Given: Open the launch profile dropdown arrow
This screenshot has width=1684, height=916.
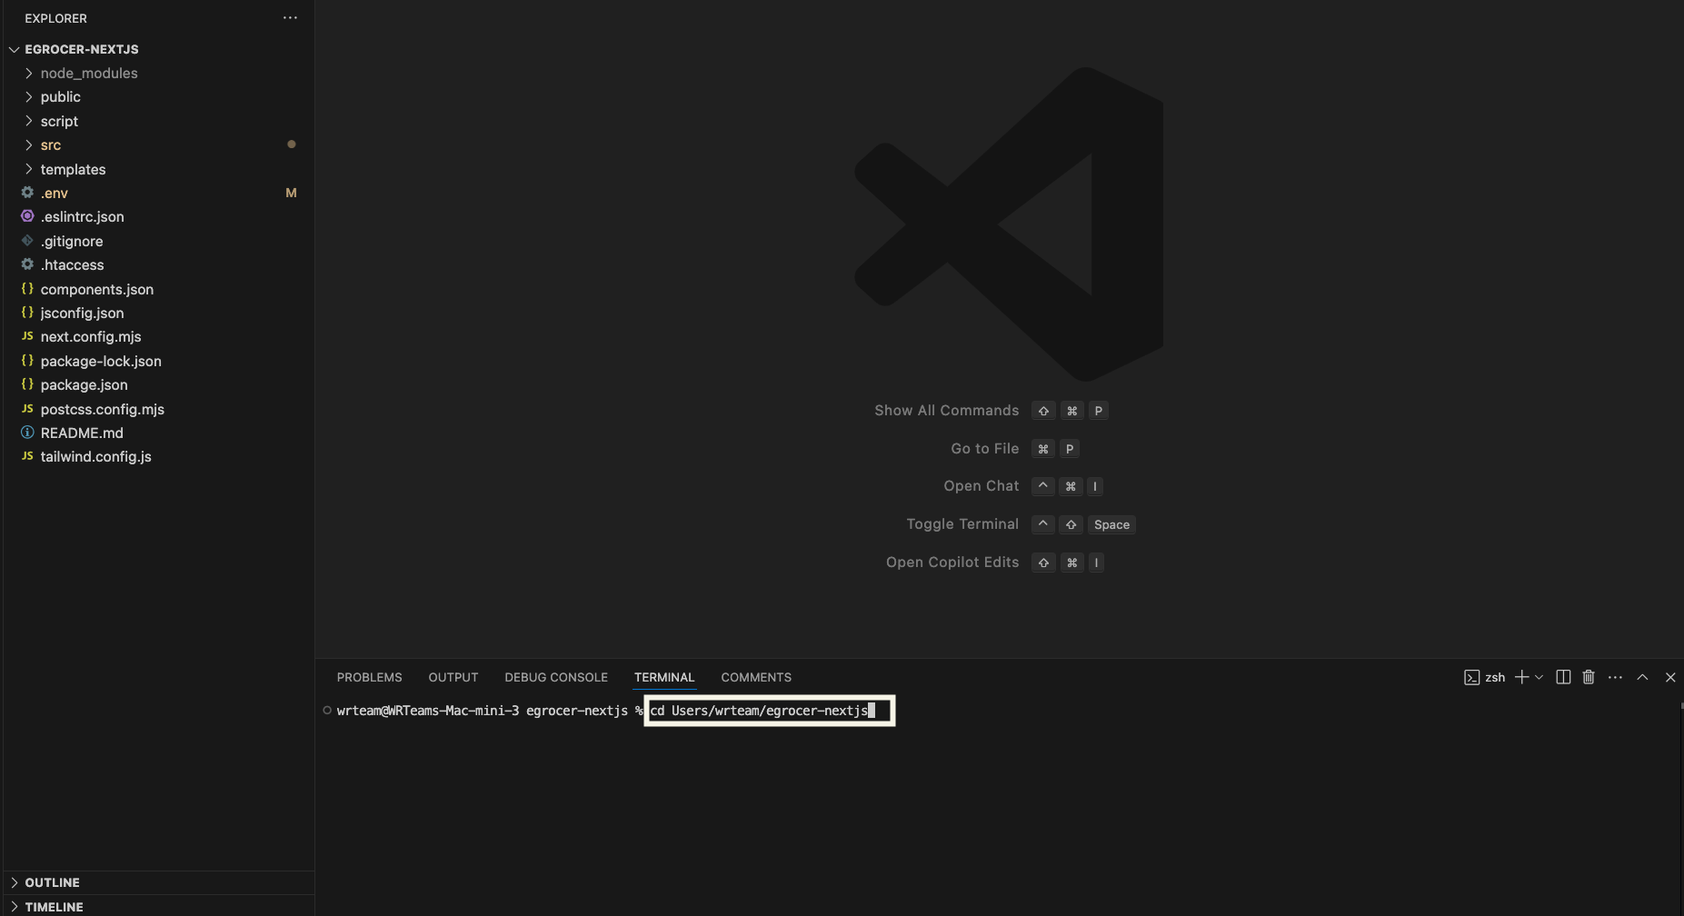Looking at the screenshot, I should tap(1539, 677).
